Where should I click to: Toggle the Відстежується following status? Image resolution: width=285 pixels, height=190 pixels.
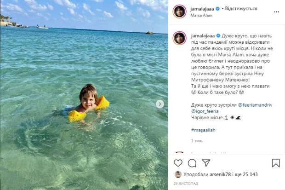[241, 9]
